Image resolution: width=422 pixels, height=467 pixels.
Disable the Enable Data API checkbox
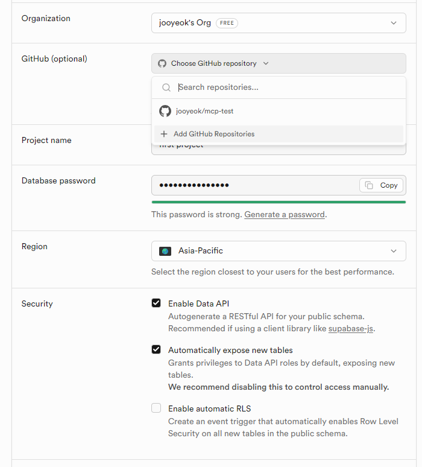coord(156,303)
